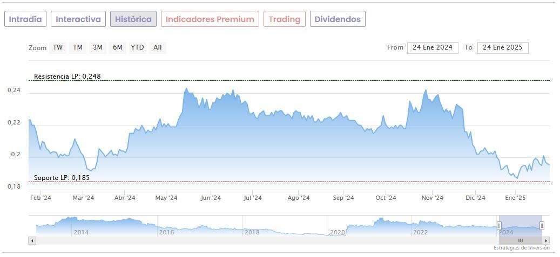Go to the Trading tab
The image size is (560, 257).
click(284, 19)
